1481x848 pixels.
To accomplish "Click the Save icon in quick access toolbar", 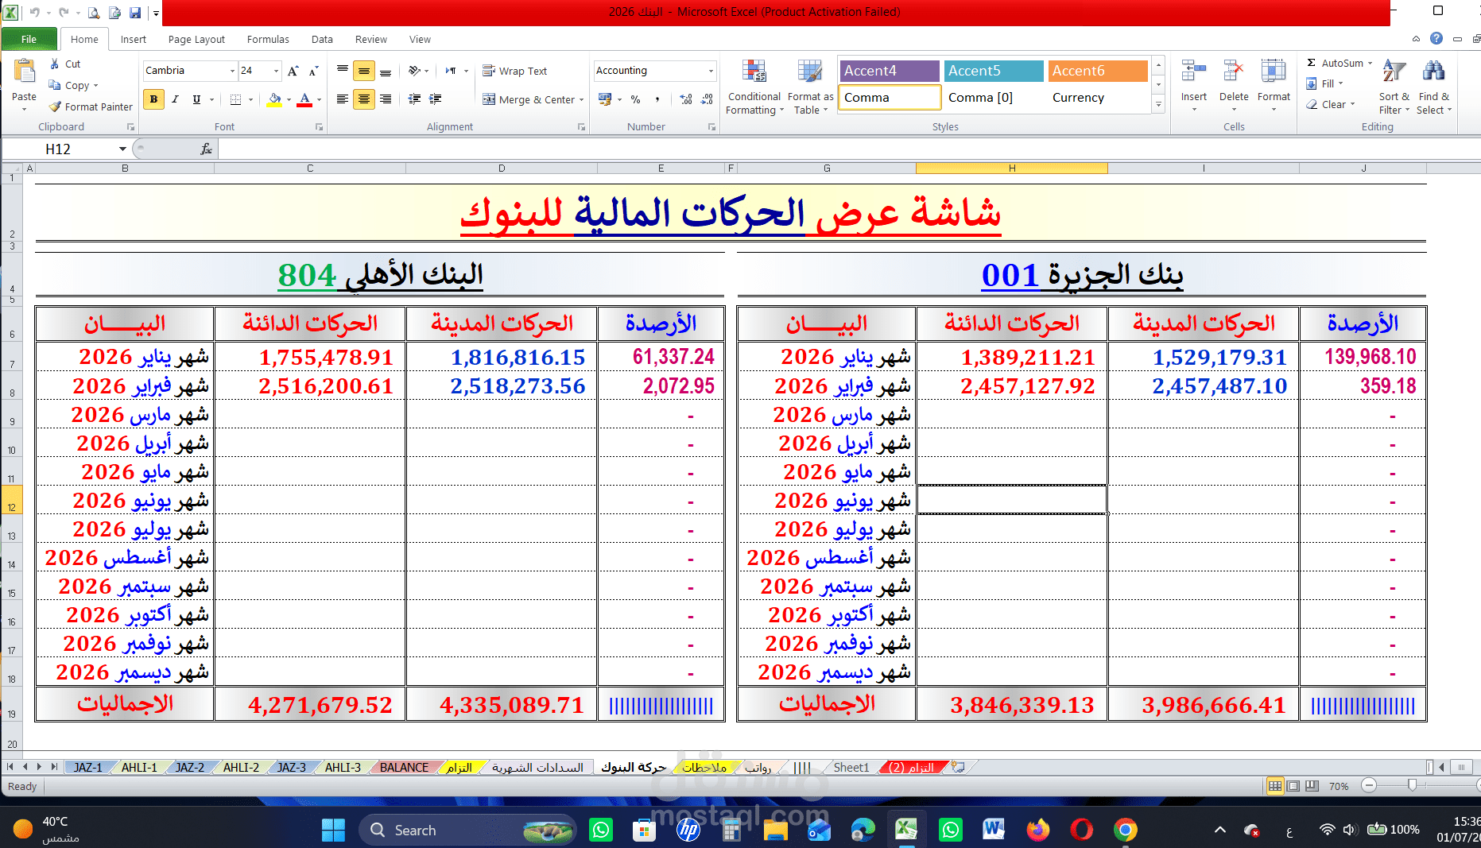I will coord(135,13).
